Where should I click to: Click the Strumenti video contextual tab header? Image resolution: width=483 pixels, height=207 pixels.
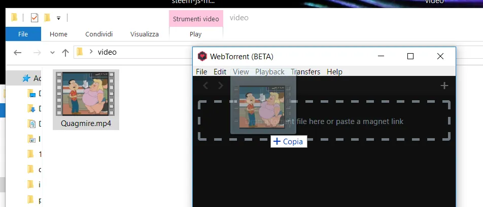pos(196,19)
